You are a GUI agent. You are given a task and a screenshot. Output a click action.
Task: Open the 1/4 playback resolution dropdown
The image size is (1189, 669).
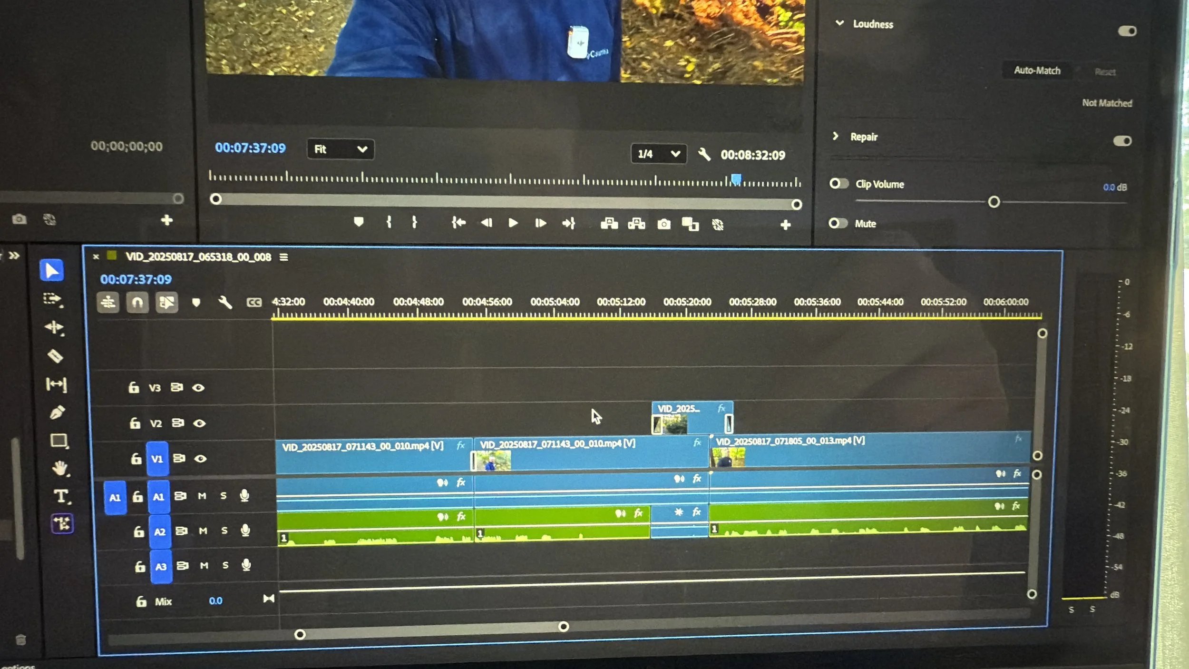(x=658, y=154)
